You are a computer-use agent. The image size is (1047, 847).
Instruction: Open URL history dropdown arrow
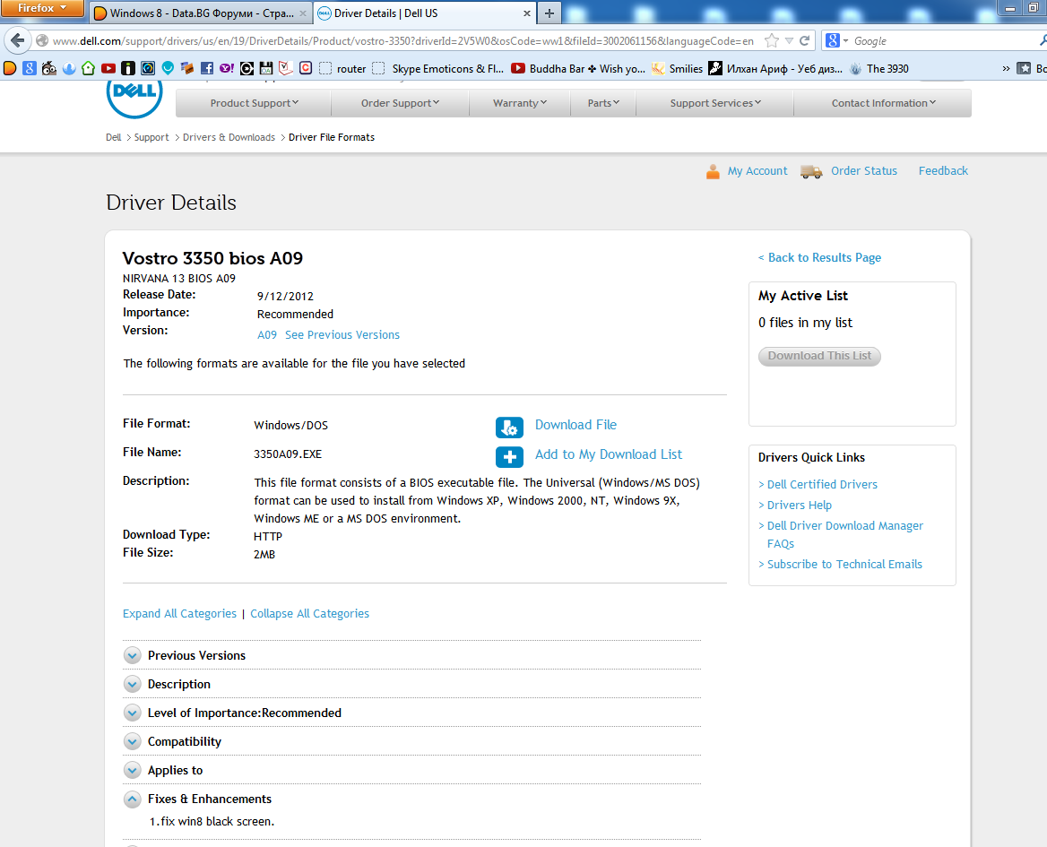point(789,40)
